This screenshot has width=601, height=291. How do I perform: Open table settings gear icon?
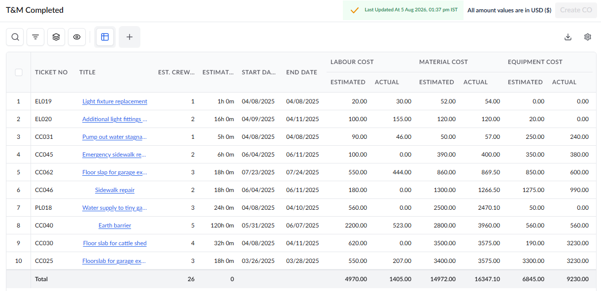[588, 37]
